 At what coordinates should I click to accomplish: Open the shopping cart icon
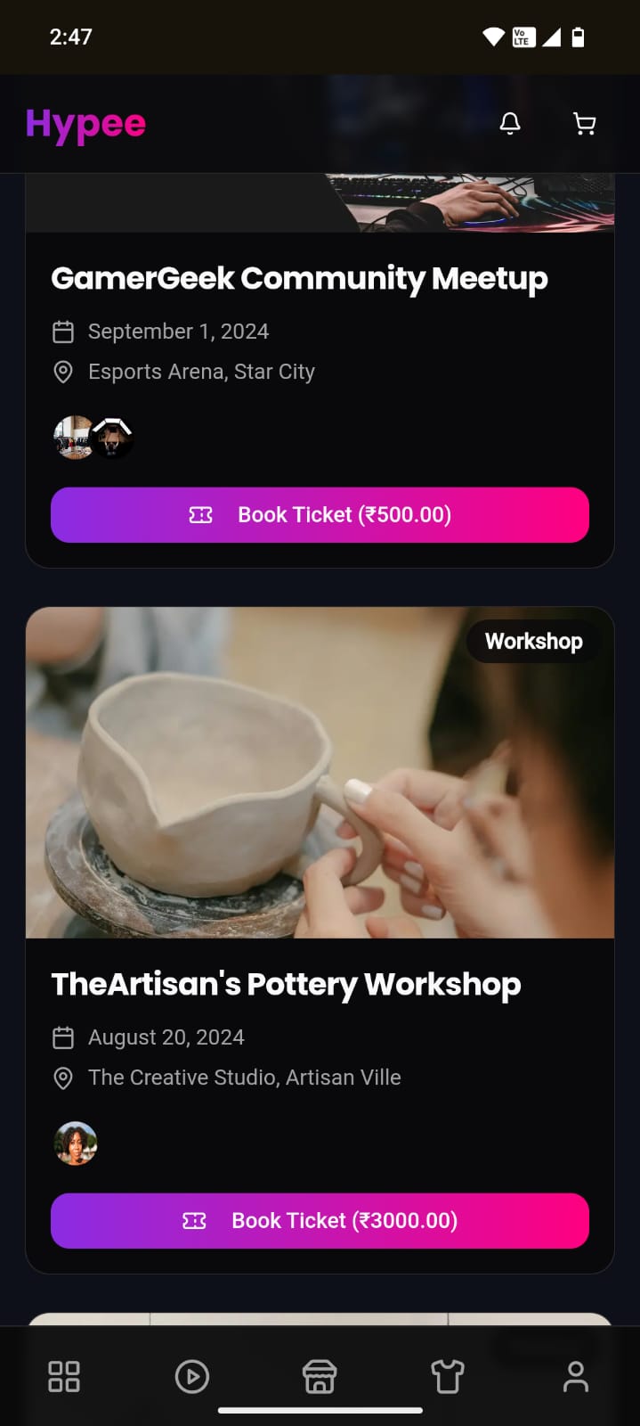point(584,124)
